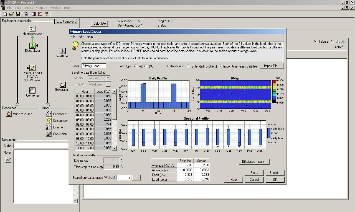Open the View menu
Screen dimensions: 355x212
[18, 8]
